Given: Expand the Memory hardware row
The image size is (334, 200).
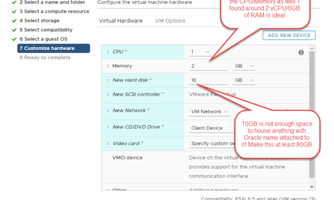Looking at the screenshot, I should click(x=108, y=66).
